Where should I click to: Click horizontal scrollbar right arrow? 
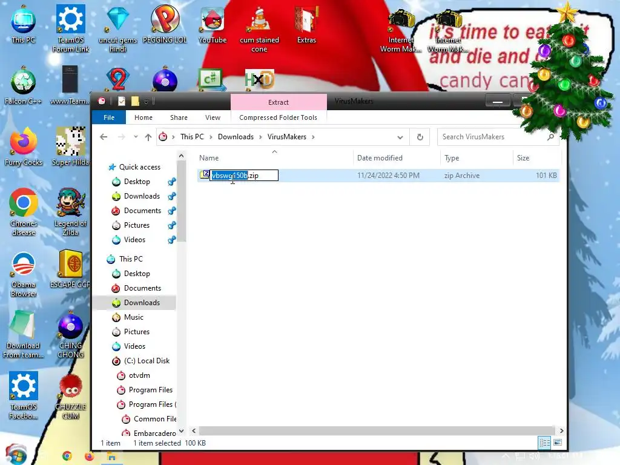tap(561, 430)
